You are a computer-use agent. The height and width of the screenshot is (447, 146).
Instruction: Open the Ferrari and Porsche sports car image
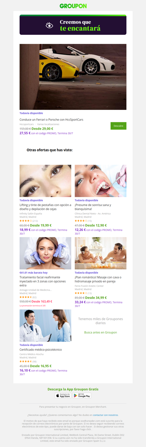[x=73, y=77]
